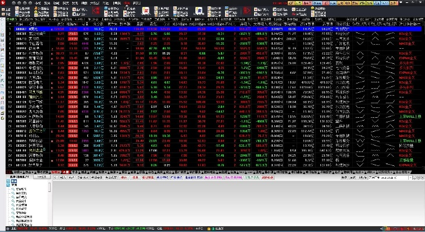Screen dimensions: 425x232
Task: Click the red app logo in top-left corner
Action: click(3, 3)
